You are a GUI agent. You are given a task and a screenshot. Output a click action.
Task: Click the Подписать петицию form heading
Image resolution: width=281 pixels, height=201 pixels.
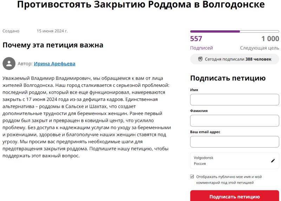tap(228, 78)
